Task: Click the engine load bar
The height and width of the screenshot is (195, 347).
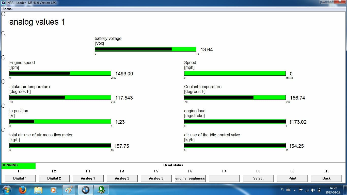Action: [235, 122]
